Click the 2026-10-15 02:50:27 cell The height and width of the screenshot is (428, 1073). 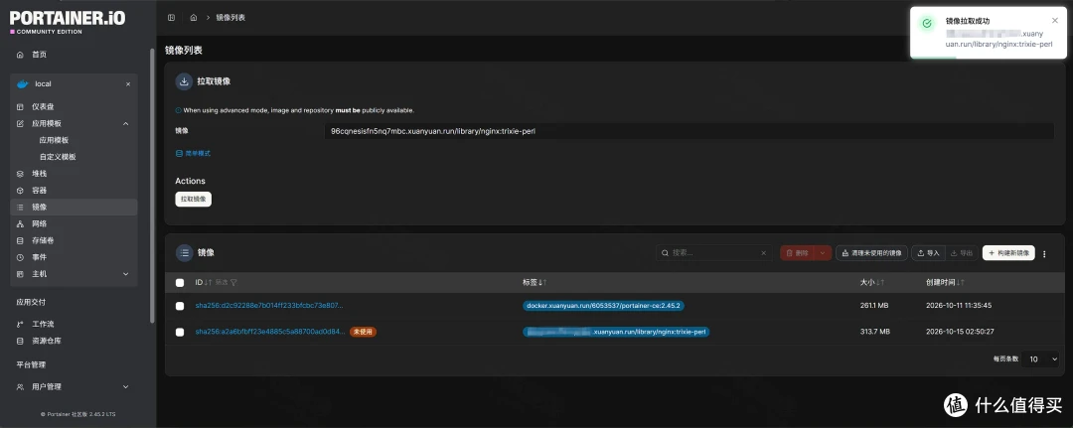click(x=960, y=333)
